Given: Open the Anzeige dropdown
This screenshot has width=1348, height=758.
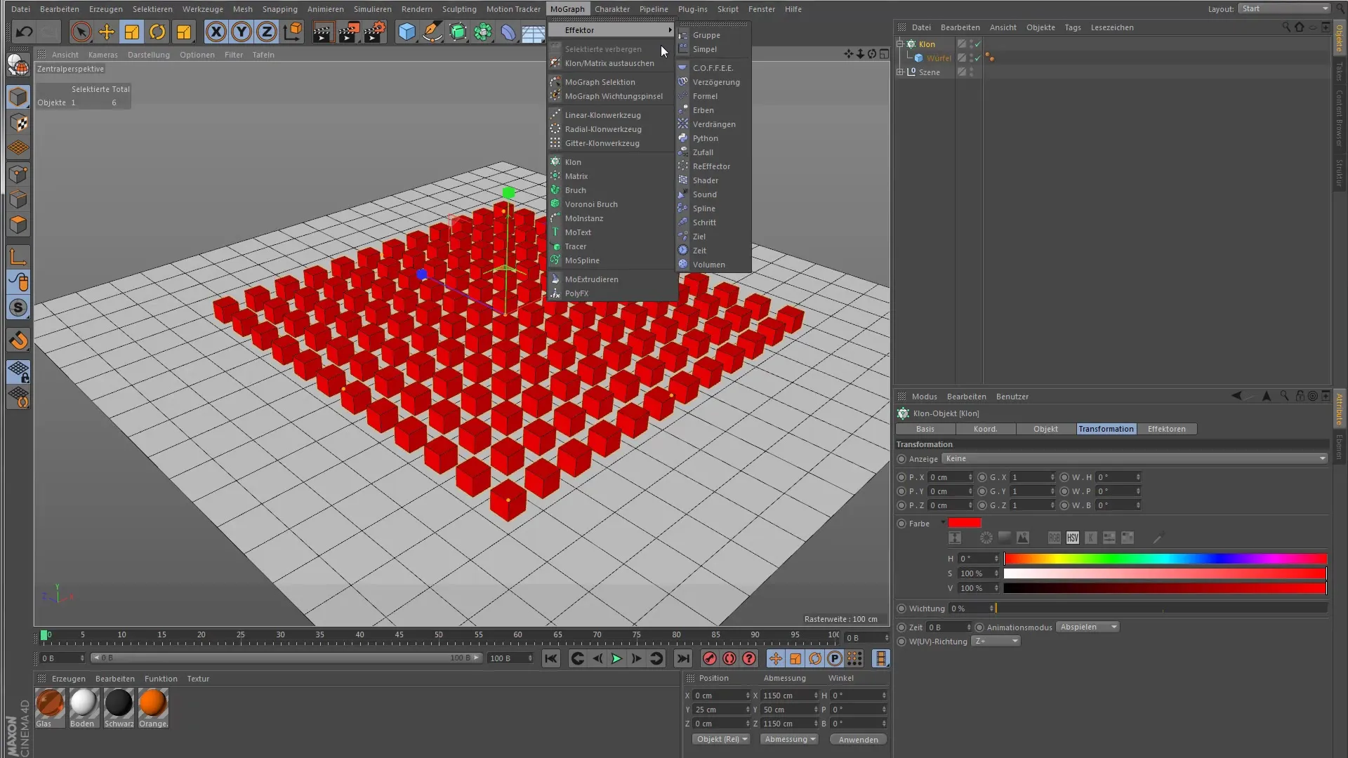Looking at the screenshot, I should (x=1135, y=458).
